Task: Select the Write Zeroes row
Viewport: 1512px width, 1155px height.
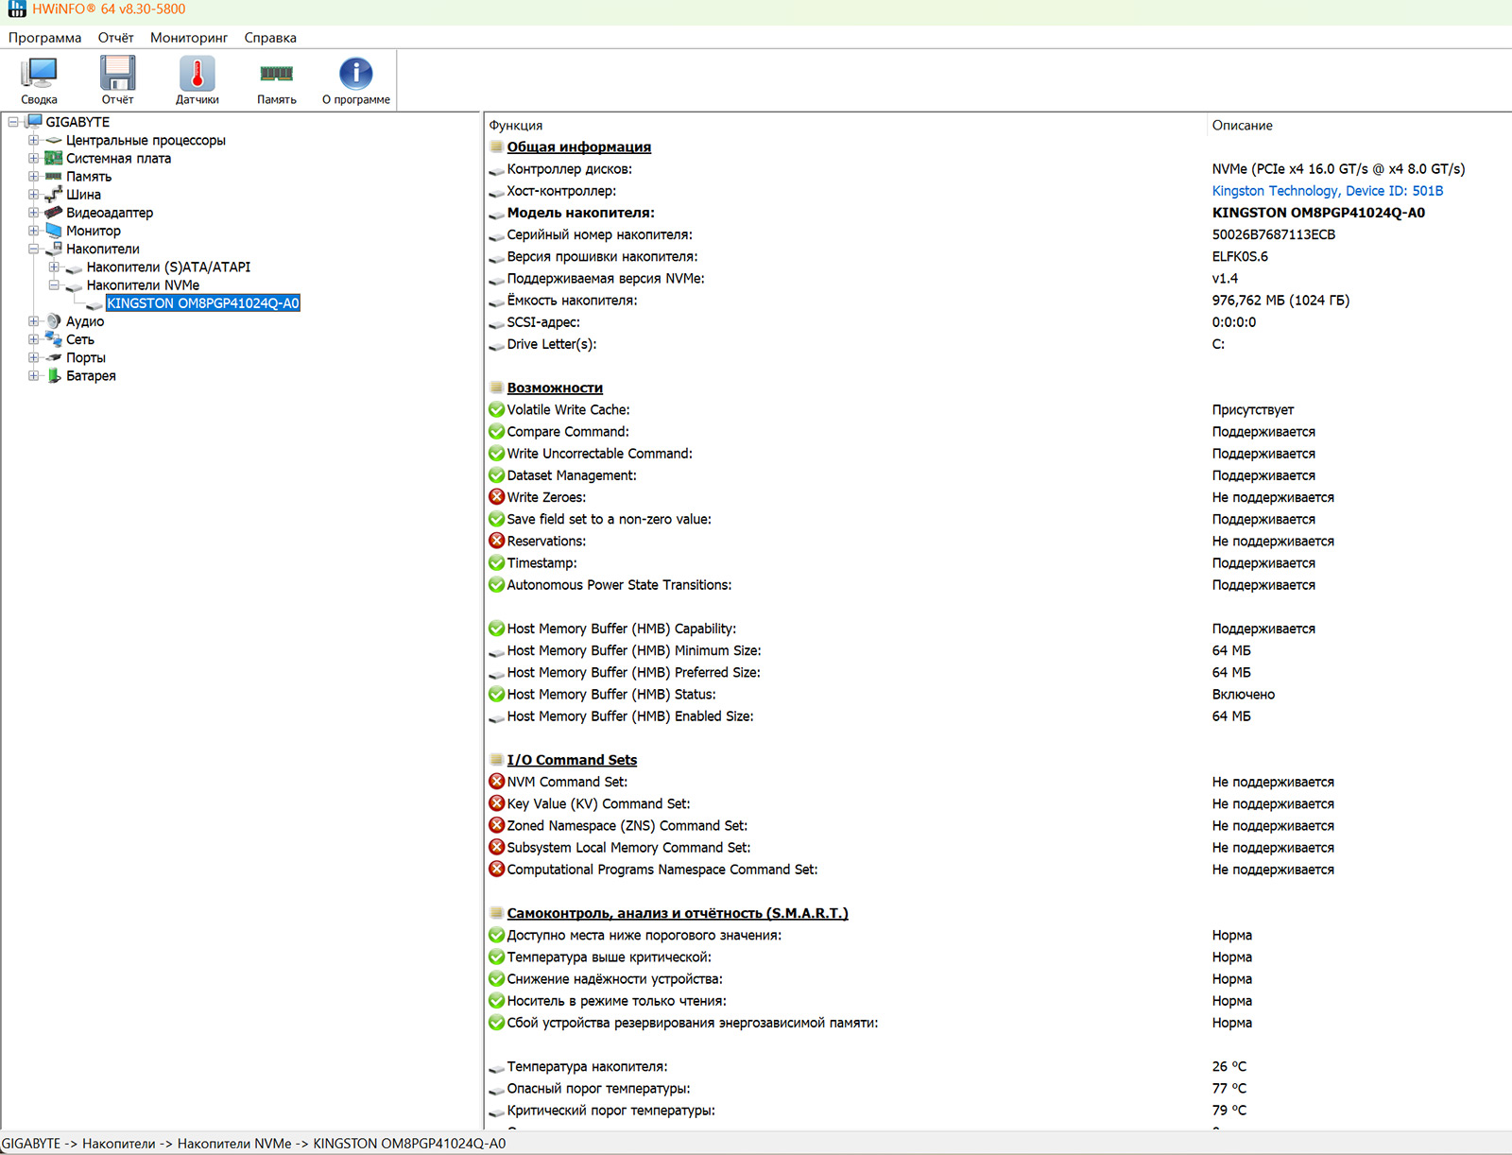Action: pos(546,498)
